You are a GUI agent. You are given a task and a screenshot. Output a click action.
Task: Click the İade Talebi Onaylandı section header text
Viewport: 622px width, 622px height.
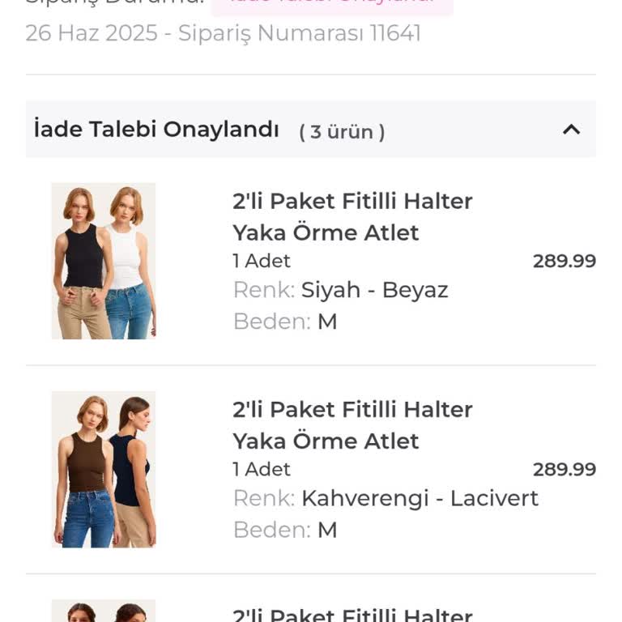tap(156, 130)
